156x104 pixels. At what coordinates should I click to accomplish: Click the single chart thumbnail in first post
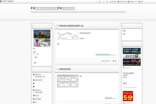(68, 36)
